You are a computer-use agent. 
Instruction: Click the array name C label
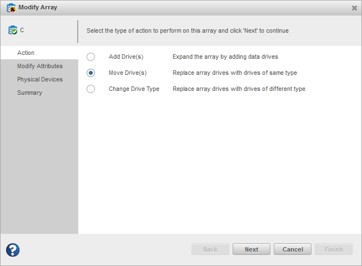(22, 30)
